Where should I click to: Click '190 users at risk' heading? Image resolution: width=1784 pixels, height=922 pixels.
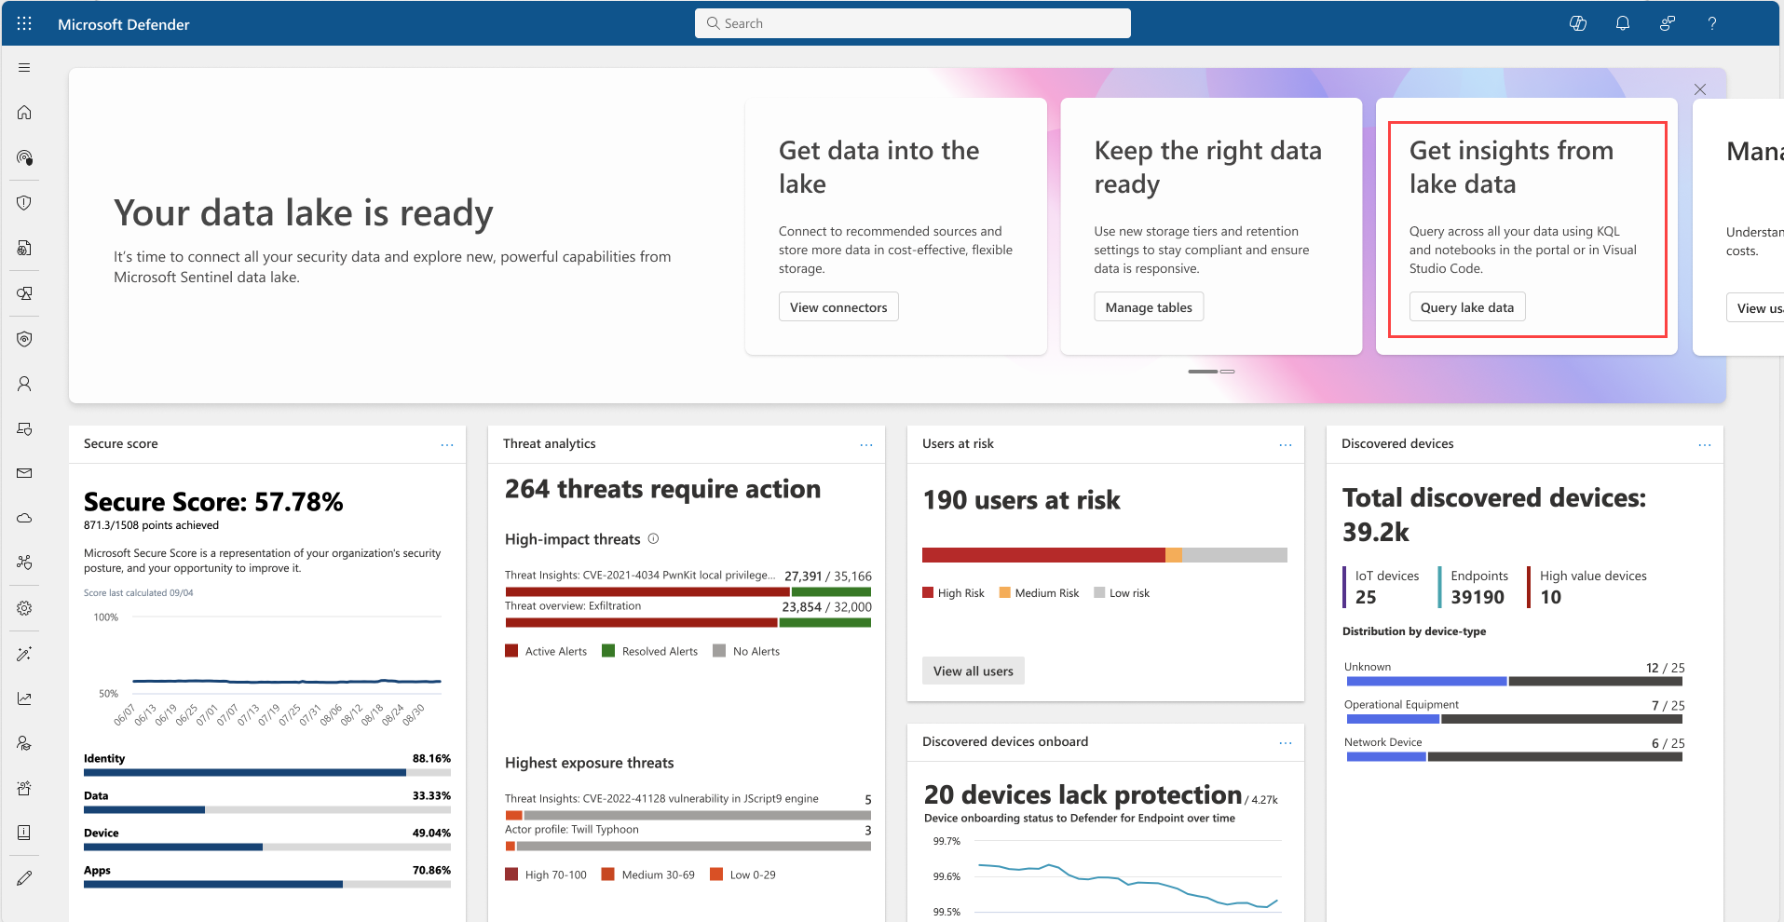click(1021, 500)
